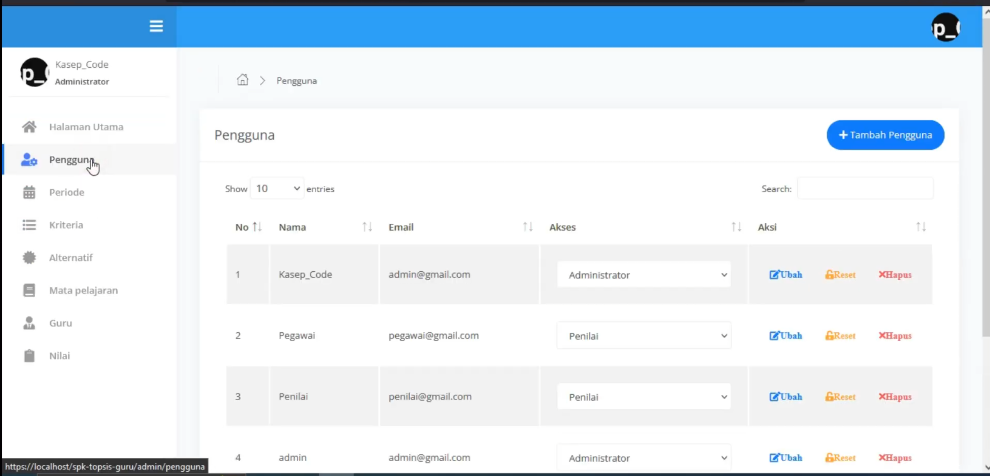Click the home breadcrumb icon

coord(242,80)
